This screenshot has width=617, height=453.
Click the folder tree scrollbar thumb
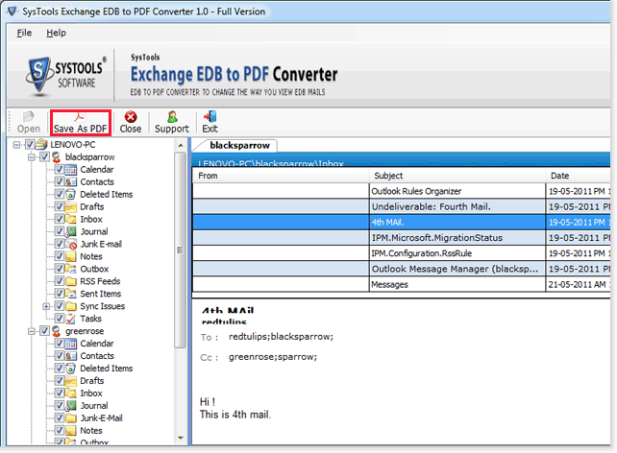(x=181, y=250)
